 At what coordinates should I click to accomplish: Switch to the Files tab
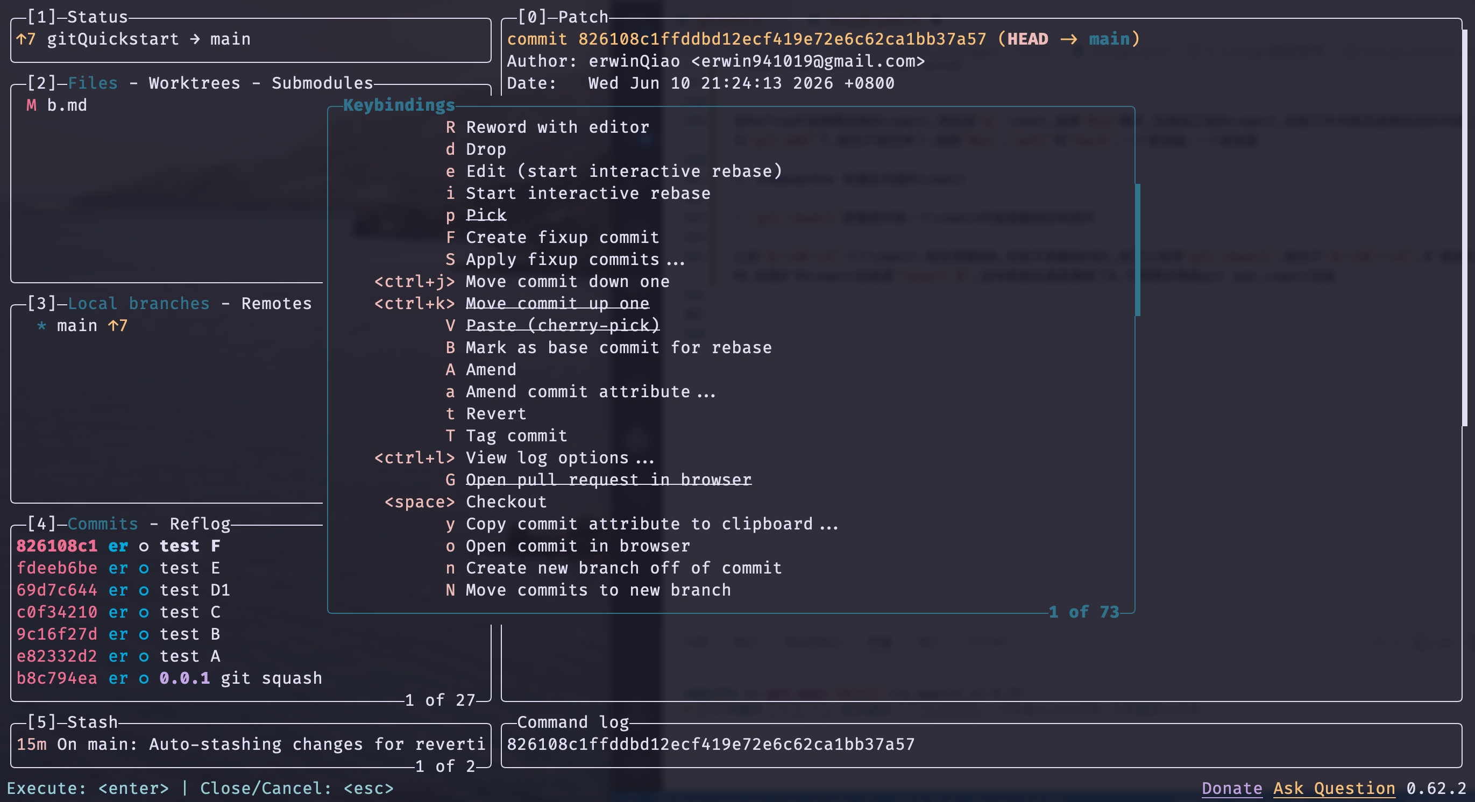coord(93,83)
